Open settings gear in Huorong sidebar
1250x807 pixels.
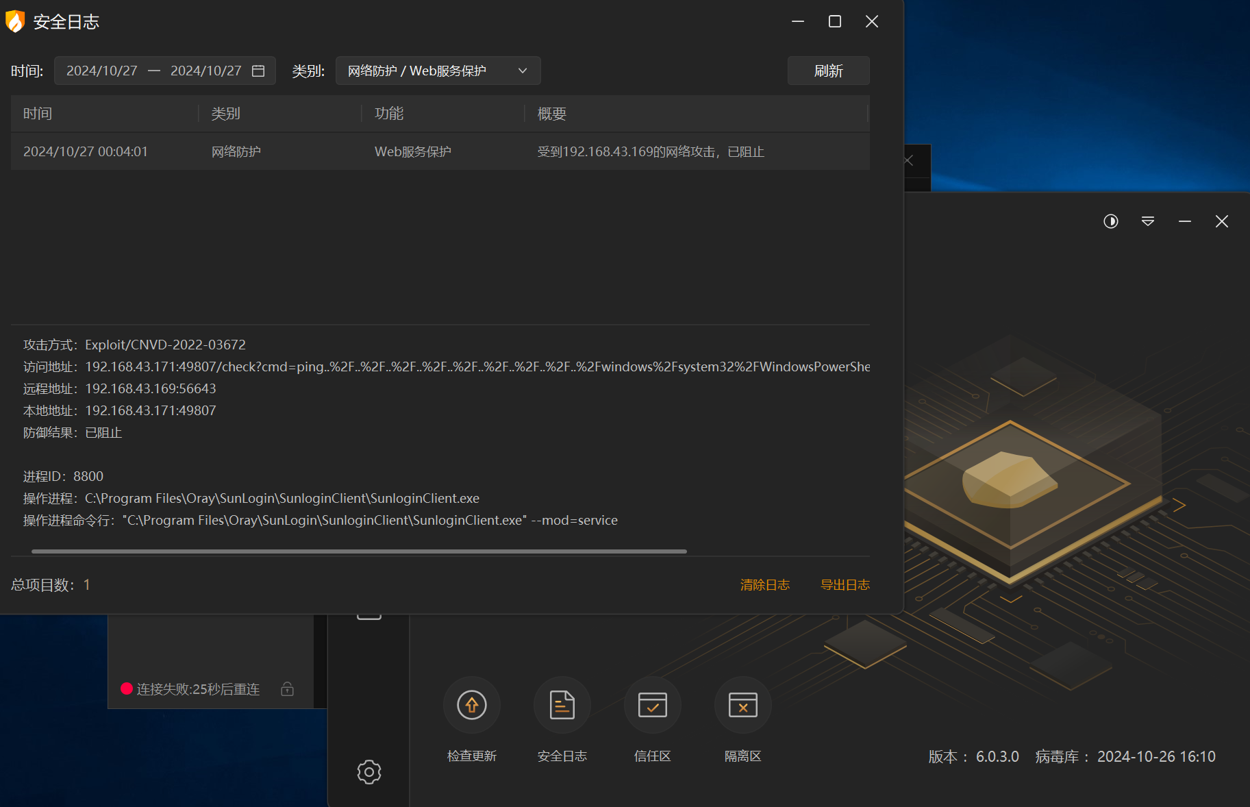click(x=369, y=772)
